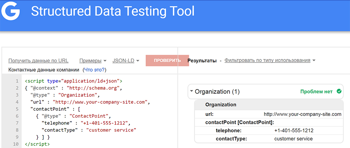The width and height of the screenshot is (350, 148).
Task: Select the telephone row in results
Action: [x=268, y=131]
